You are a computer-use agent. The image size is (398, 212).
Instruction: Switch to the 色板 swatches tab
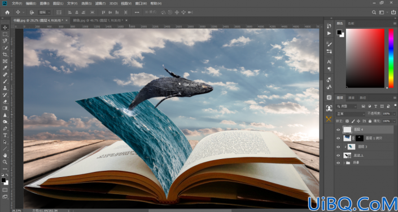click(351, 23)
